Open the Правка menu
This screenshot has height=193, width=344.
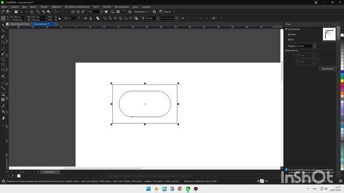15,7
